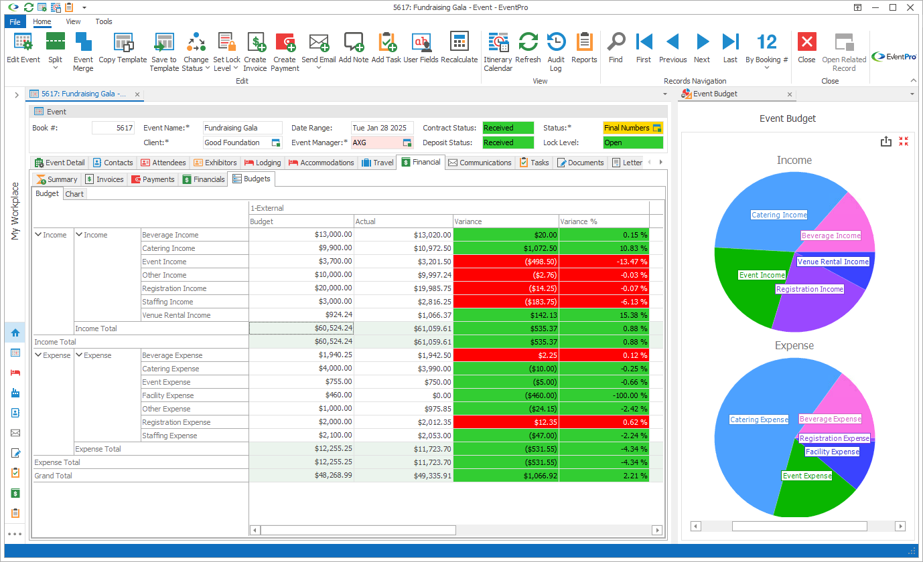
Task: Switch to the View ribbon tab
Action: coord(73,21)
